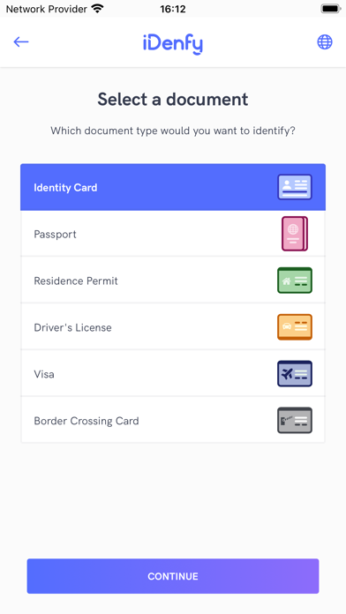Click the Wi-Fi status icon
Viewport: 346px width, 614px height.
coord(96,9)
